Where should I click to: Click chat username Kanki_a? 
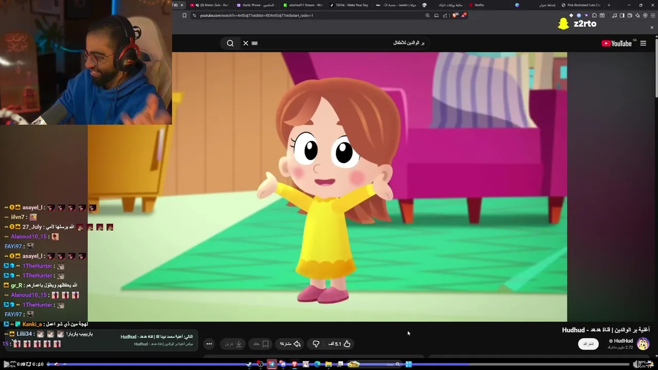tap(32, 324)
